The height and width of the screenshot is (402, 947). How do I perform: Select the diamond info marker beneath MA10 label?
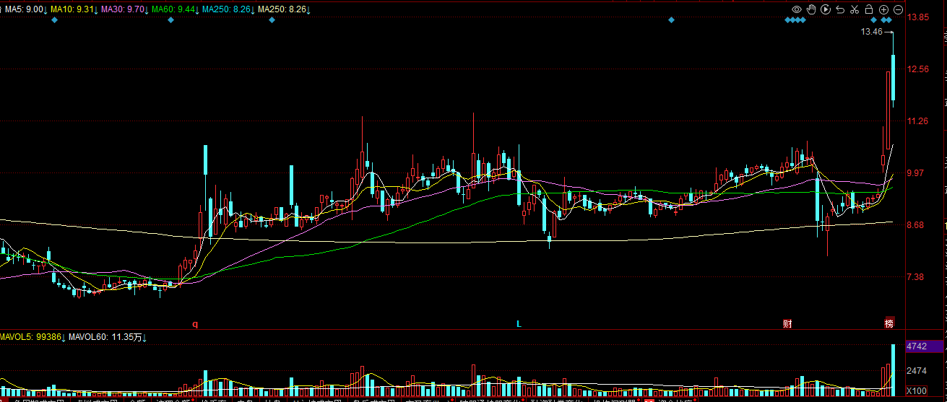pos(54,20)
